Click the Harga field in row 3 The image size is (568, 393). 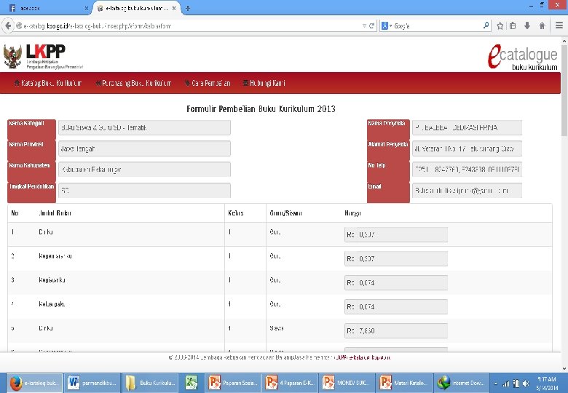(396, 282)
